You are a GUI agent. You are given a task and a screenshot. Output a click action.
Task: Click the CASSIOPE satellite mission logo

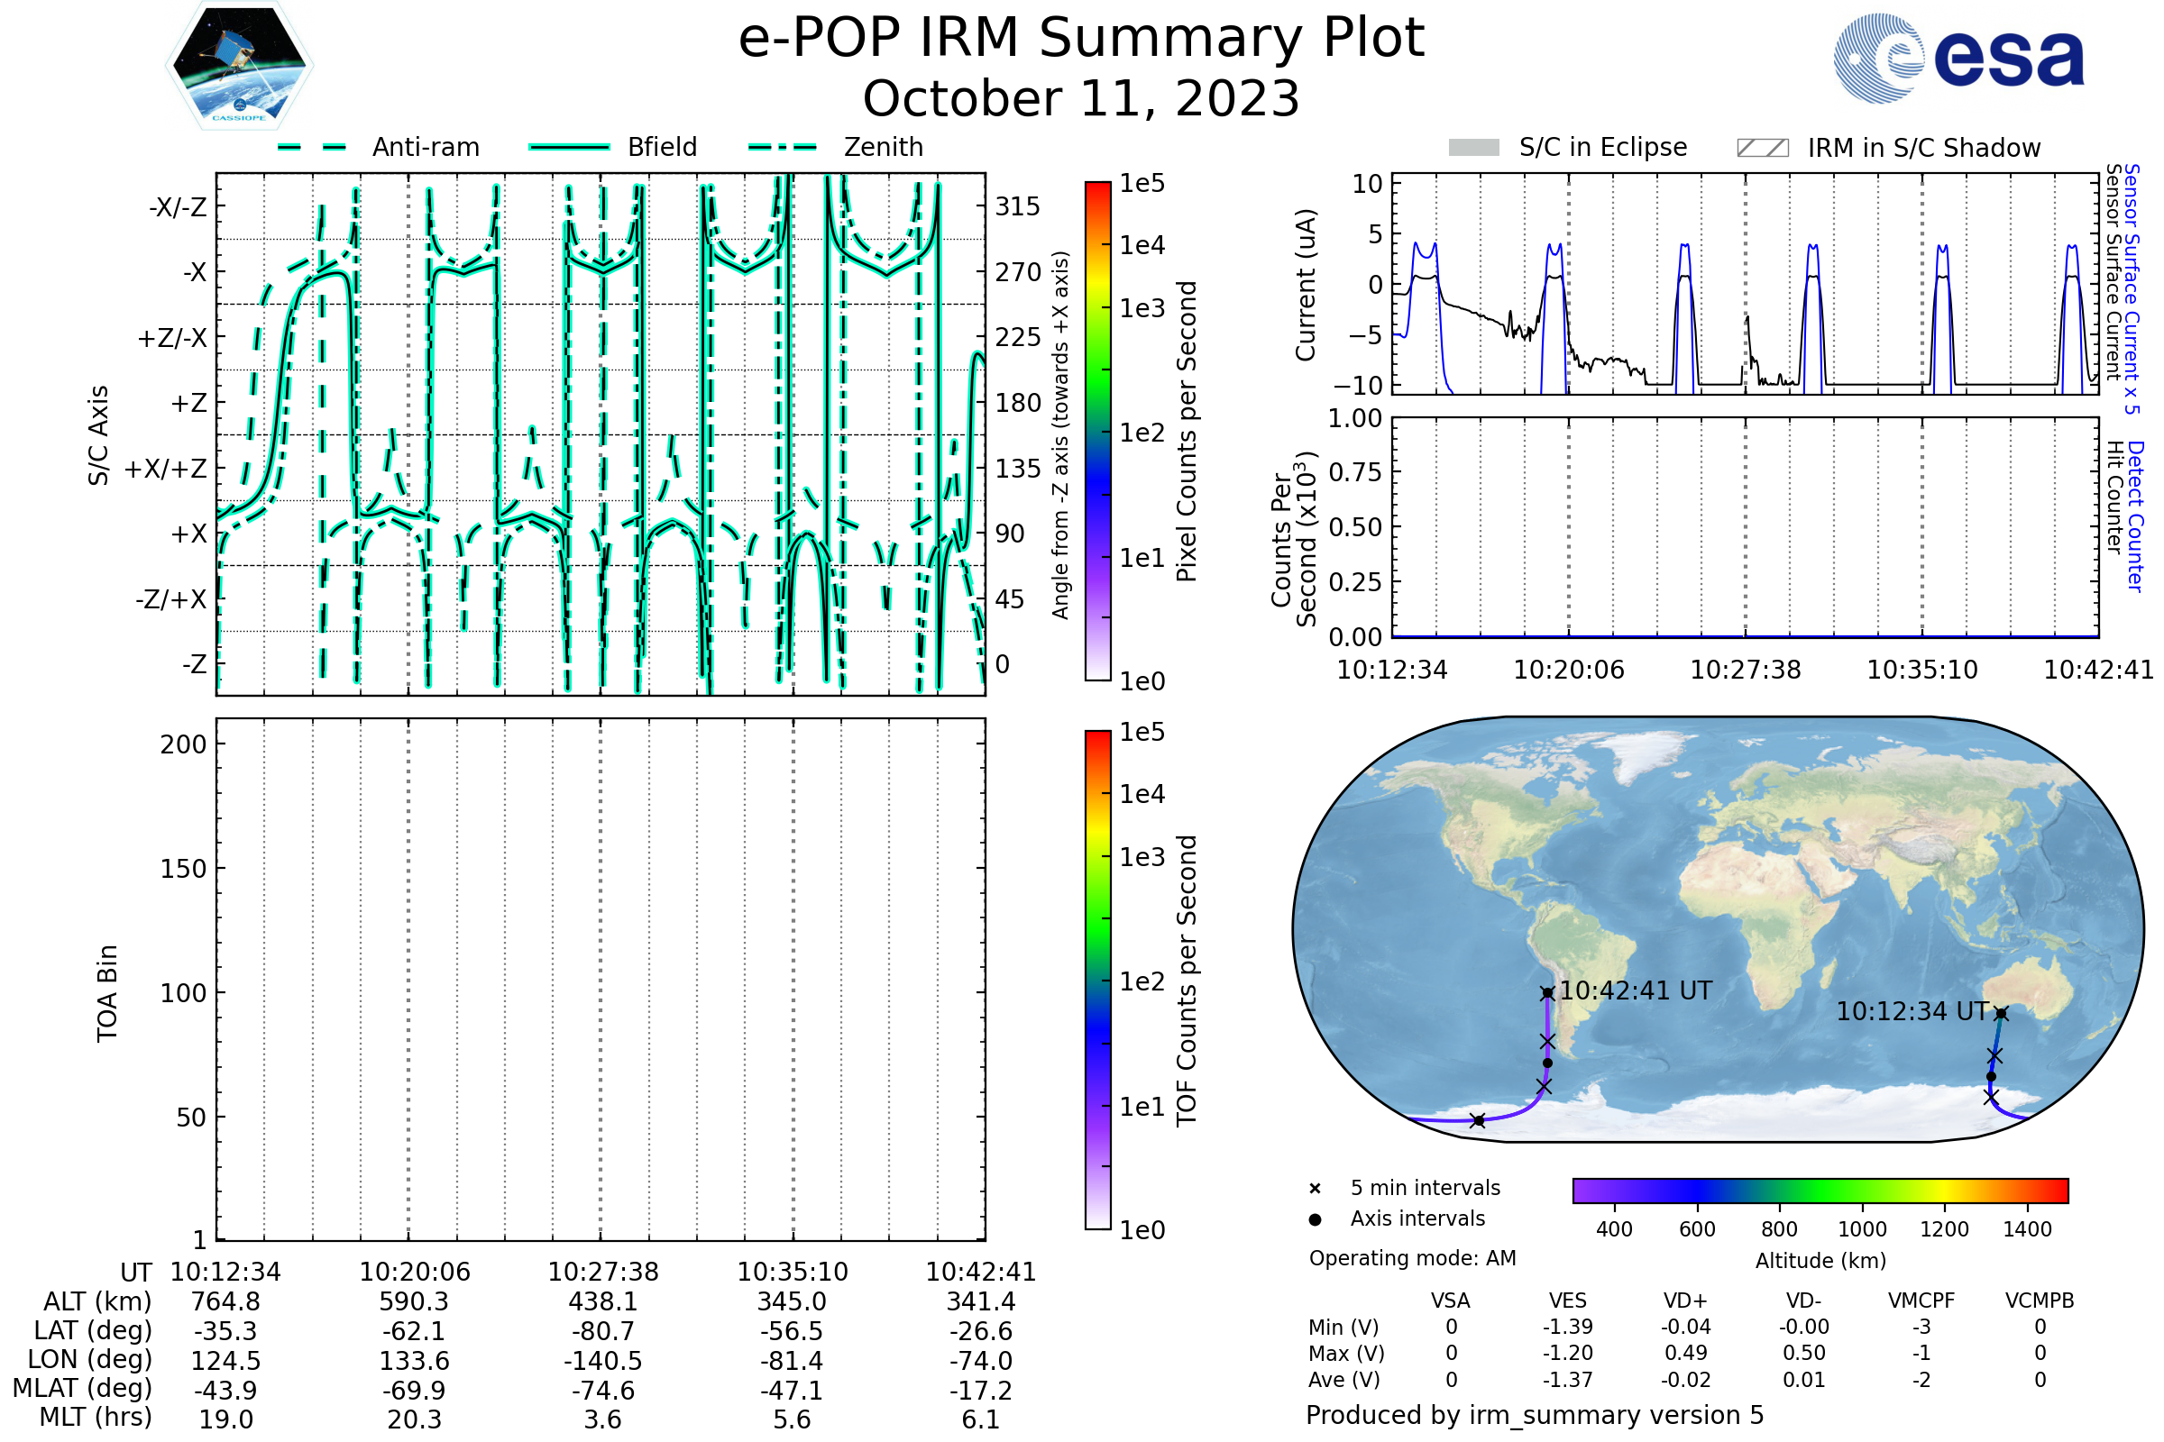(x=239, y=66)
